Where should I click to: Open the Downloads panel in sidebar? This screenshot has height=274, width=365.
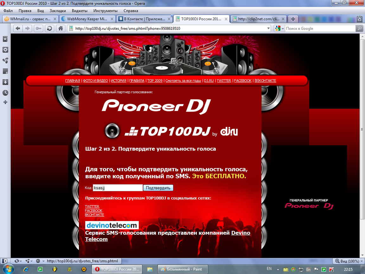tap(5, 82)
